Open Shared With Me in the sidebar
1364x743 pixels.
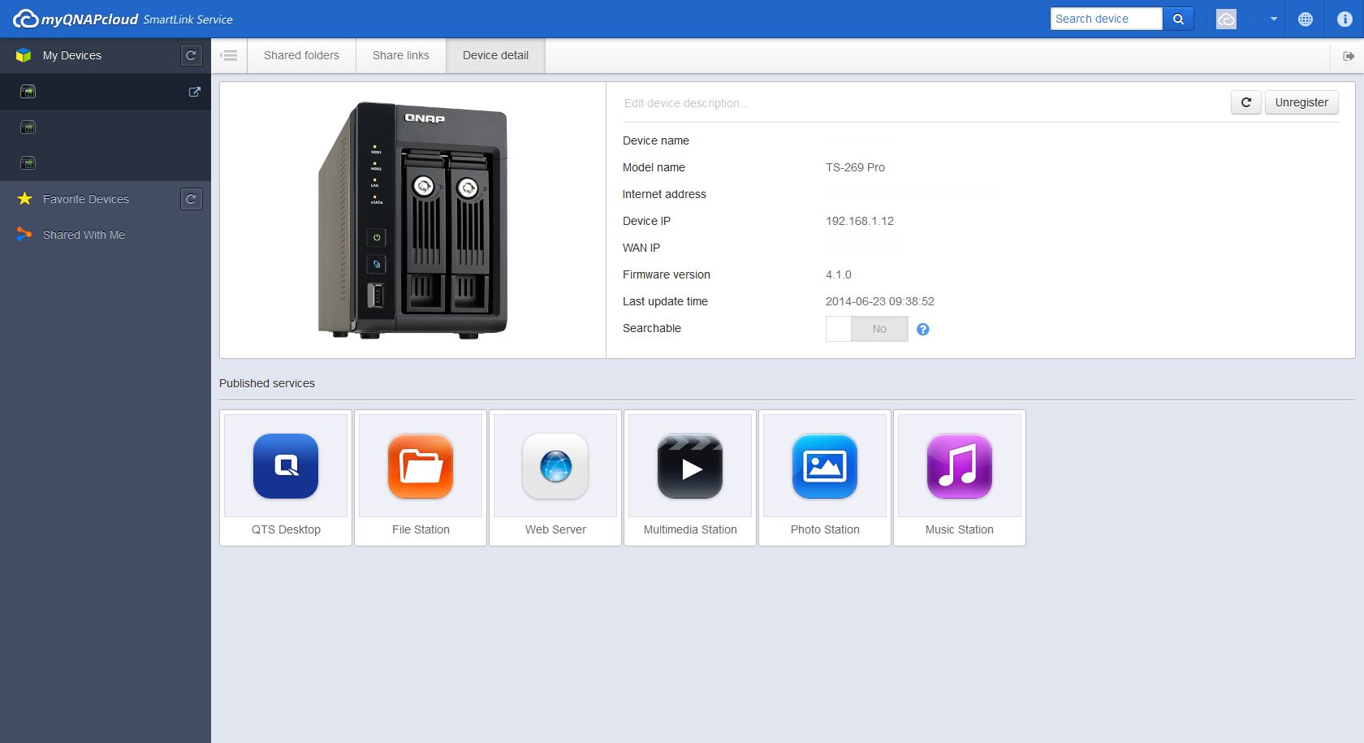(x=84, y=235)
